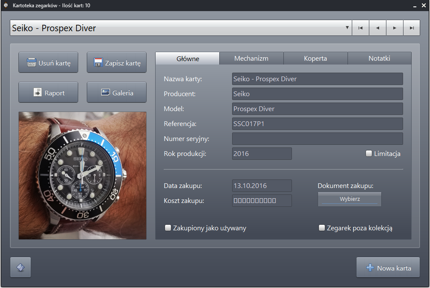Click the empty Numer seryjny field
Screen dimensions: 430x288
coord(317,138)
